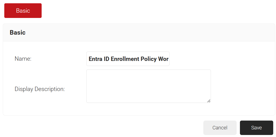Save the enrollment policy changes
The image size is (276, 137).
coord(256,128)
